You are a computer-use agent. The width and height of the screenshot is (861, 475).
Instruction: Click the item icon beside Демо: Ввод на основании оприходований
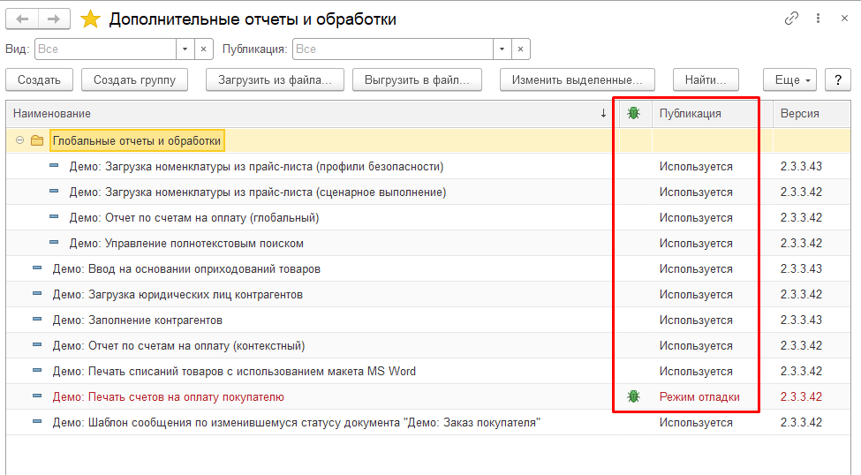coord(37,268)
